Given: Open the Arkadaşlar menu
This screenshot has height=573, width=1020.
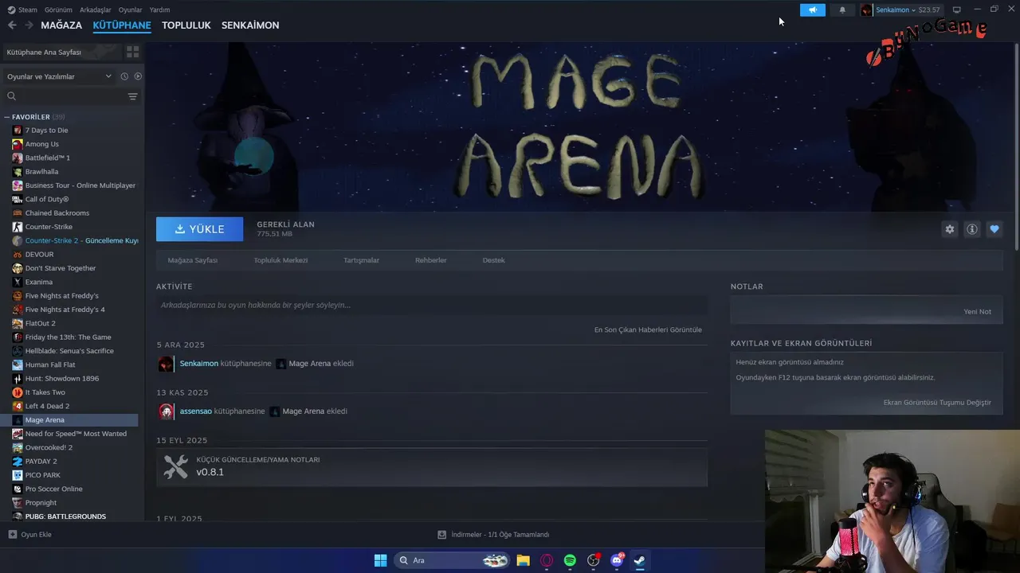Looking at the screenshot, I should pos(96,10).
